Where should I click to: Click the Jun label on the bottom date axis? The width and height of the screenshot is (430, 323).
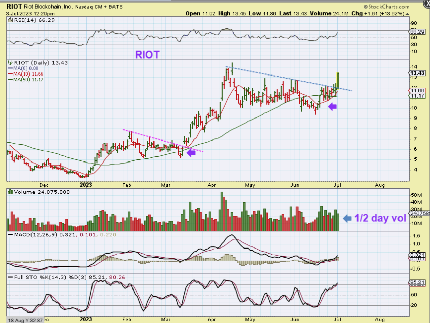coord(295,319)
